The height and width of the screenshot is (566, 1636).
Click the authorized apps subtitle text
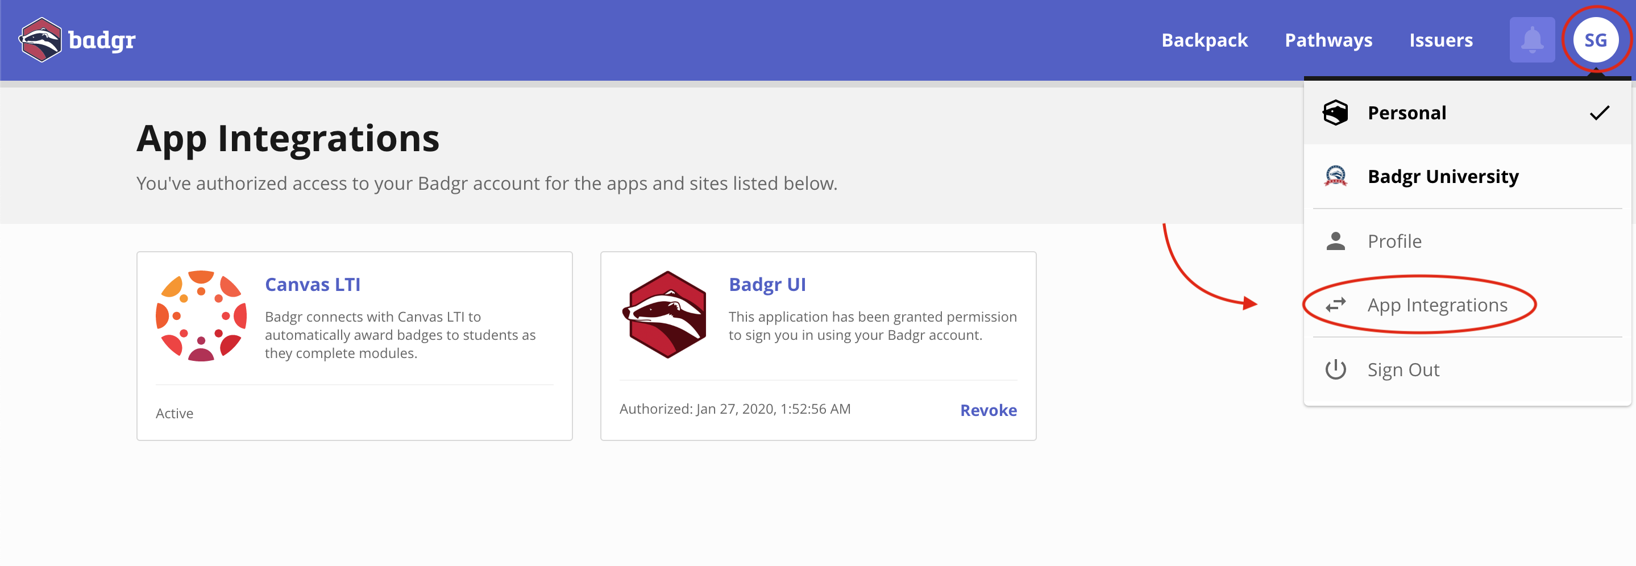point(487,184)
